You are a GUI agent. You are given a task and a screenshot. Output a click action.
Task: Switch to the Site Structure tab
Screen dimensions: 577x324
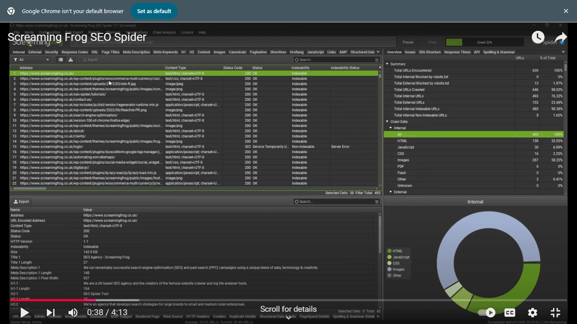point(430,52)
